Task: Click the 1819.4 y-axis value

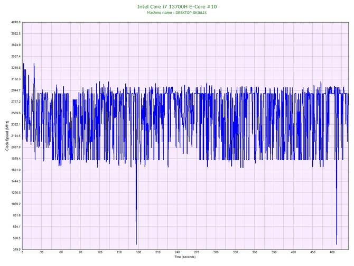Action: pos(16,159)
